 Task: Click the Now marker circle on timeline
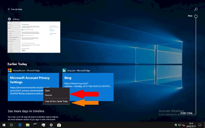(196, 16)
